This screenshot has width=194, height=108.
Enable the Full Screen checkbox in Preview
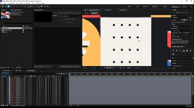tap(173, 37)
